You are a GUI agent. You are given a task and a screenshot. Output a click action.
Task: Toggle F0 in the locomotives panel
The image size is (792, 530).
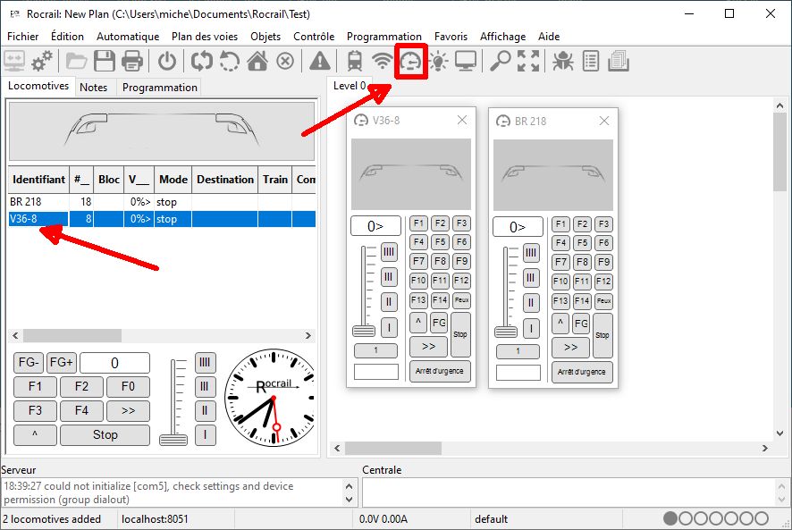[128, 386]
